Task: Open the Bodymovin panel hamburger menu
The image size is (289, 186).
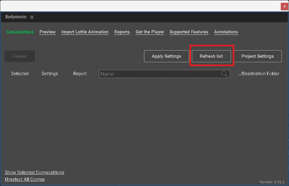Action: [32, 17]
